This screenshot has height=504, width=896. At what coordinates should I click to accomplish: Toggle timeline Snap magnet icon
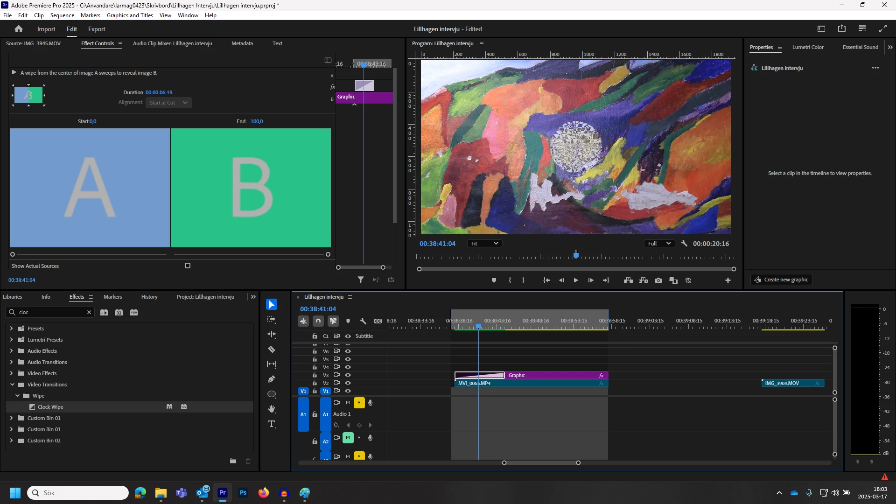pyautogui.click(x=318, y=321)
